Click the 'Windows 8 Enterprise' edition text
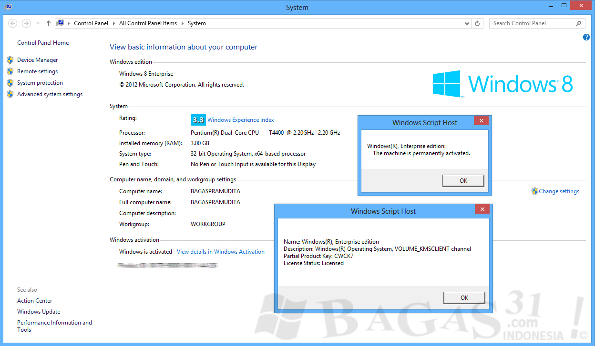Screen dimensions: 595x346 146,74
